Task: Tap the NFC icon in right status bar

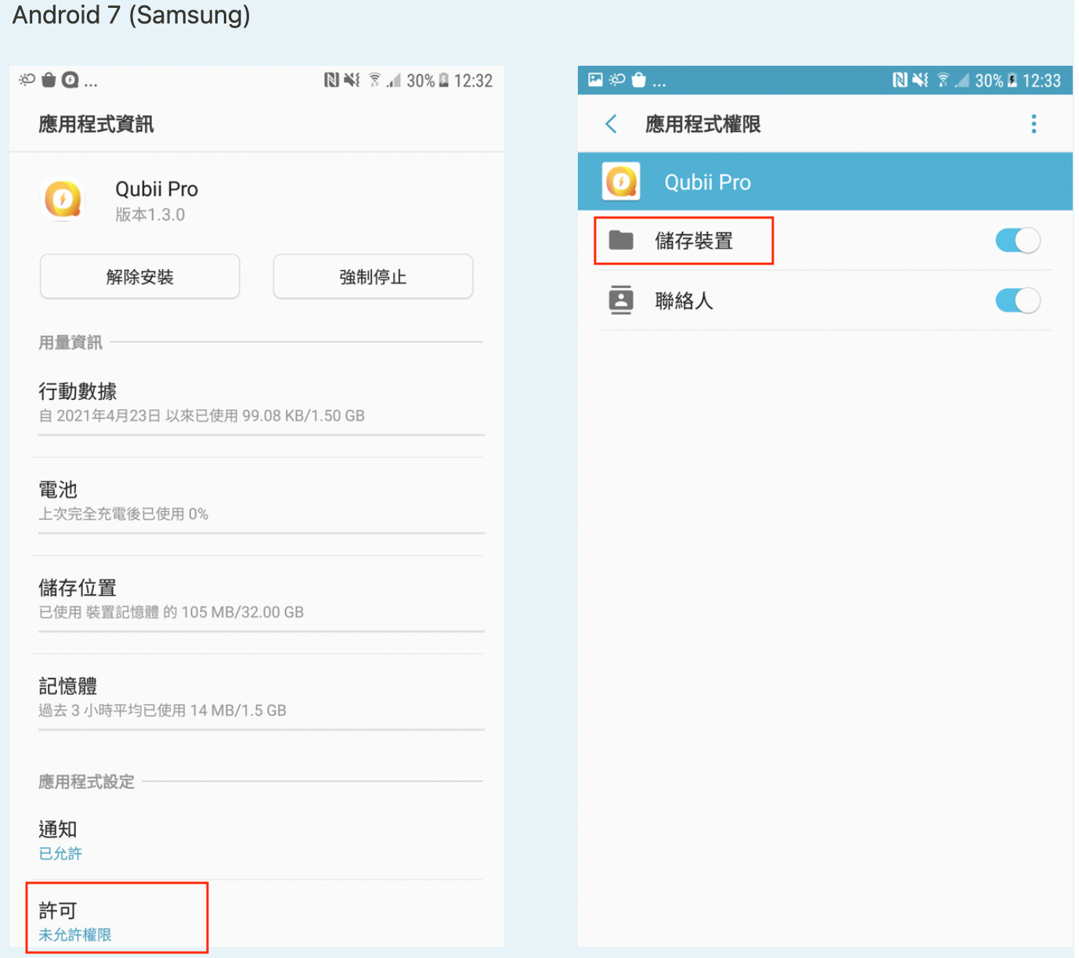Action: tap(900, 80)
